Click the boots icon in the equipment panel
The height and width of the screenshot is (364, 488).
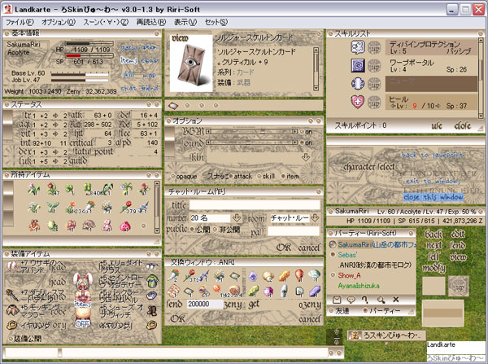[152, 310]
